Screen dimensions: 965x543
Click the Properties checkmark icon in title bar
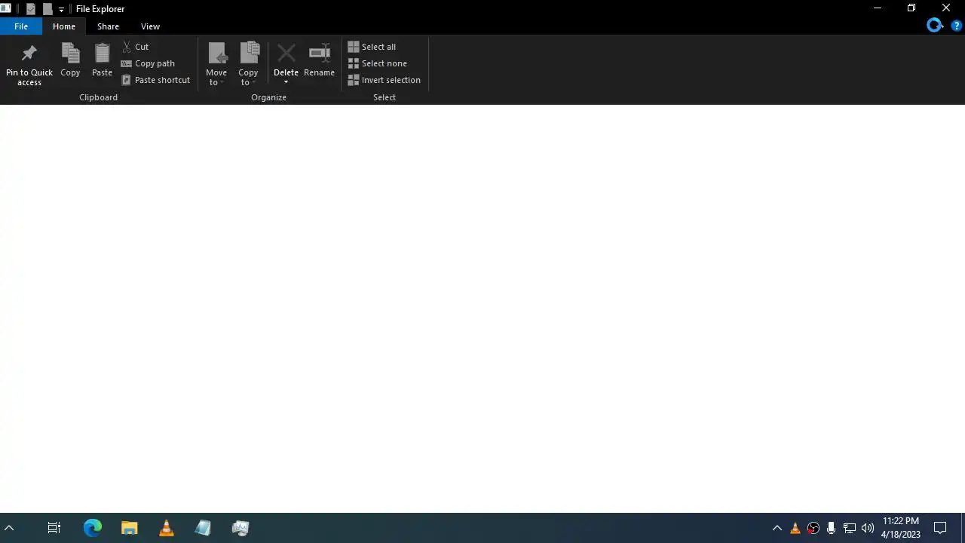(x=30, y=9)
